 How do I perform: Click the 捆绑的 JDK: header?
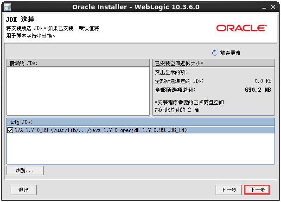point(78,63)
